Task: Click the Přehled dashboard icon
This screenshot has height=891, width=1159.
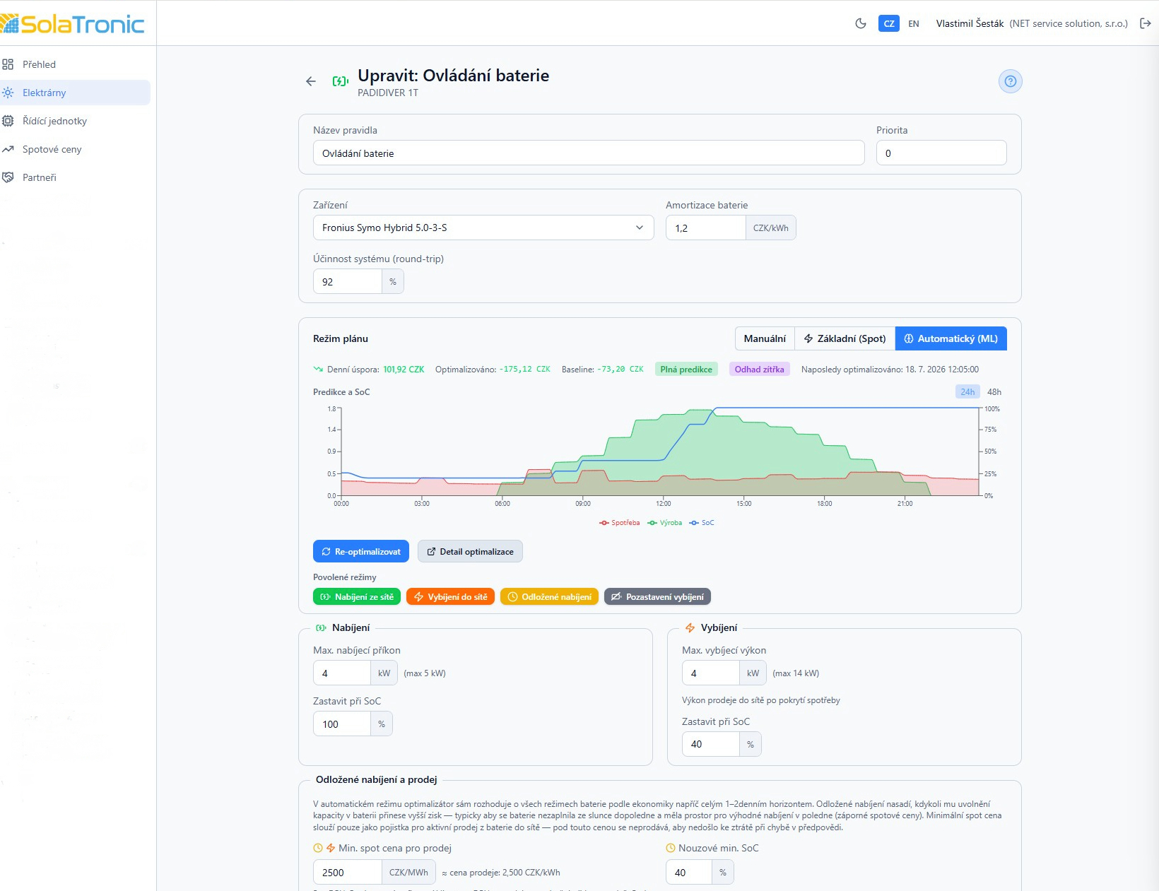Action: tap(8, 64)
